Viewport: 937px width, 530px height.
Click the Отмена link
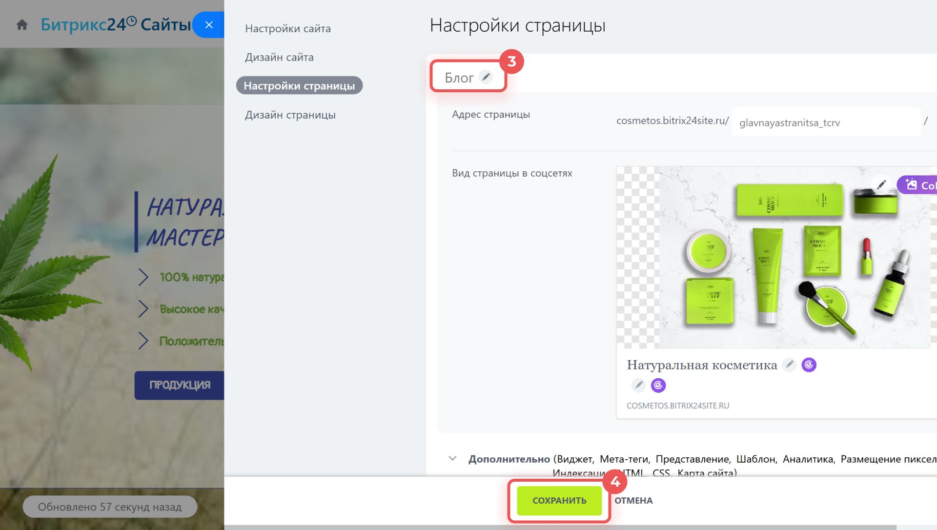pyautogui.click(x=633, y=500)
